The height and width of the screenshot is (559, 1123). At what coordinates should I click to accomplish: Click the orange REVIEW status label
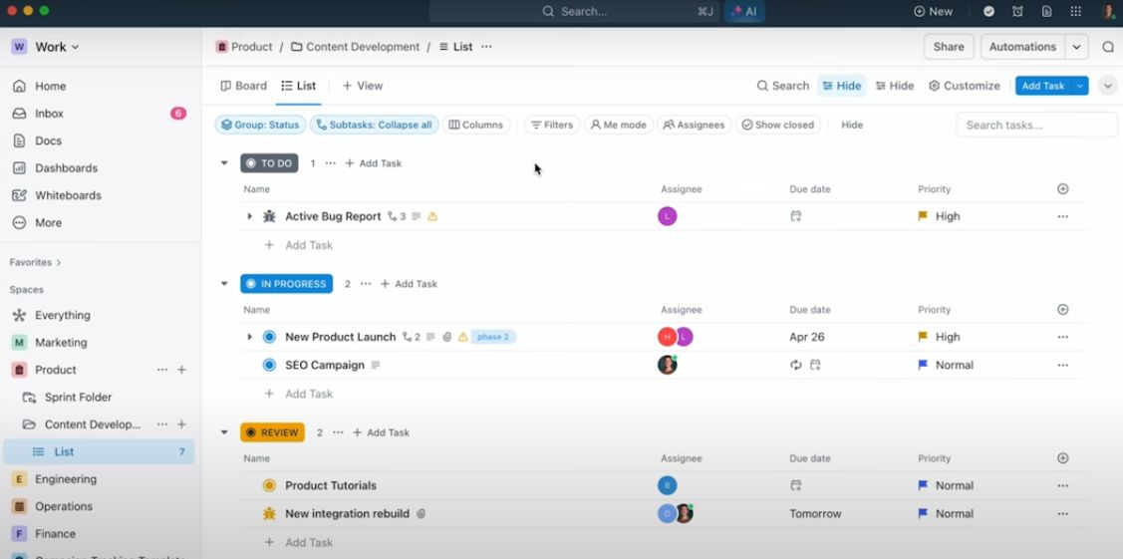click(272, 432)
